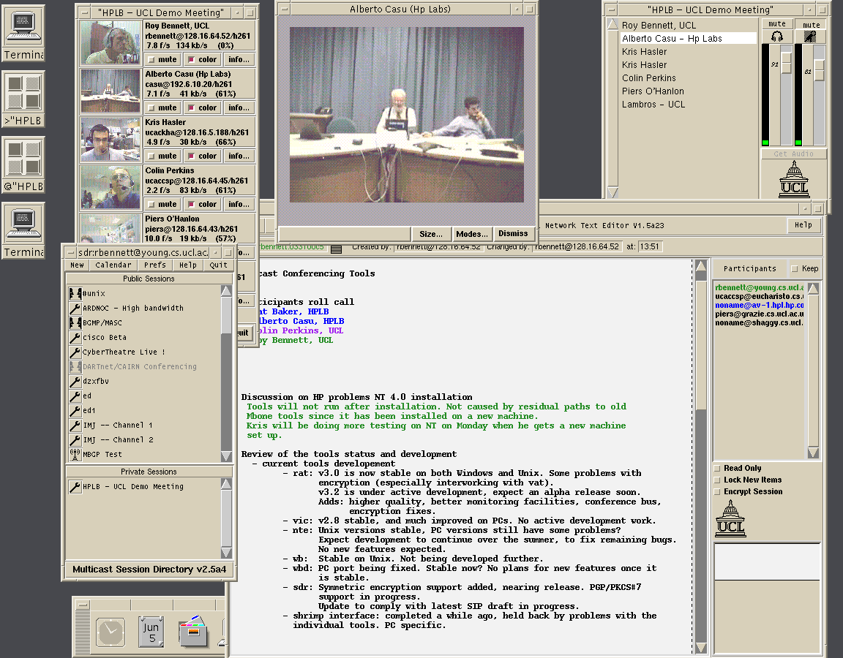Select the IMJ -- Channel 2 session icon
The height and width of the screenshot is (658, 843).
pos(75,439)
